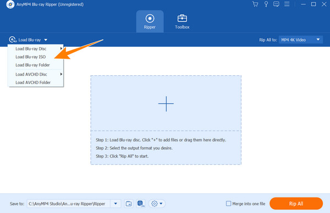Click the Step 1 instruction text

point(161,140)
